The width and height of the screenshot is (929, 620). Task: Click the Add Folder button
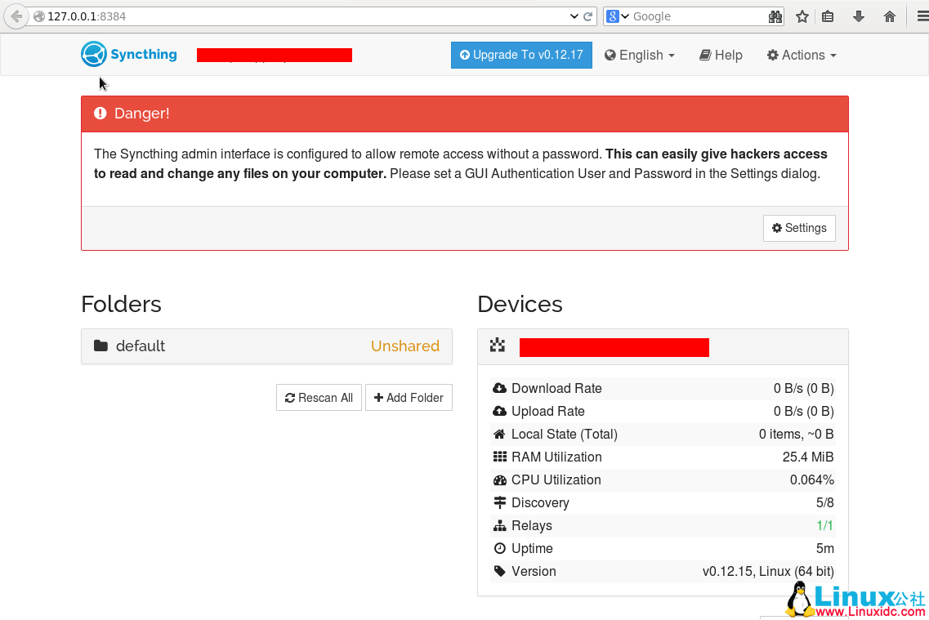pyautogui.click(x=409, y=397)
